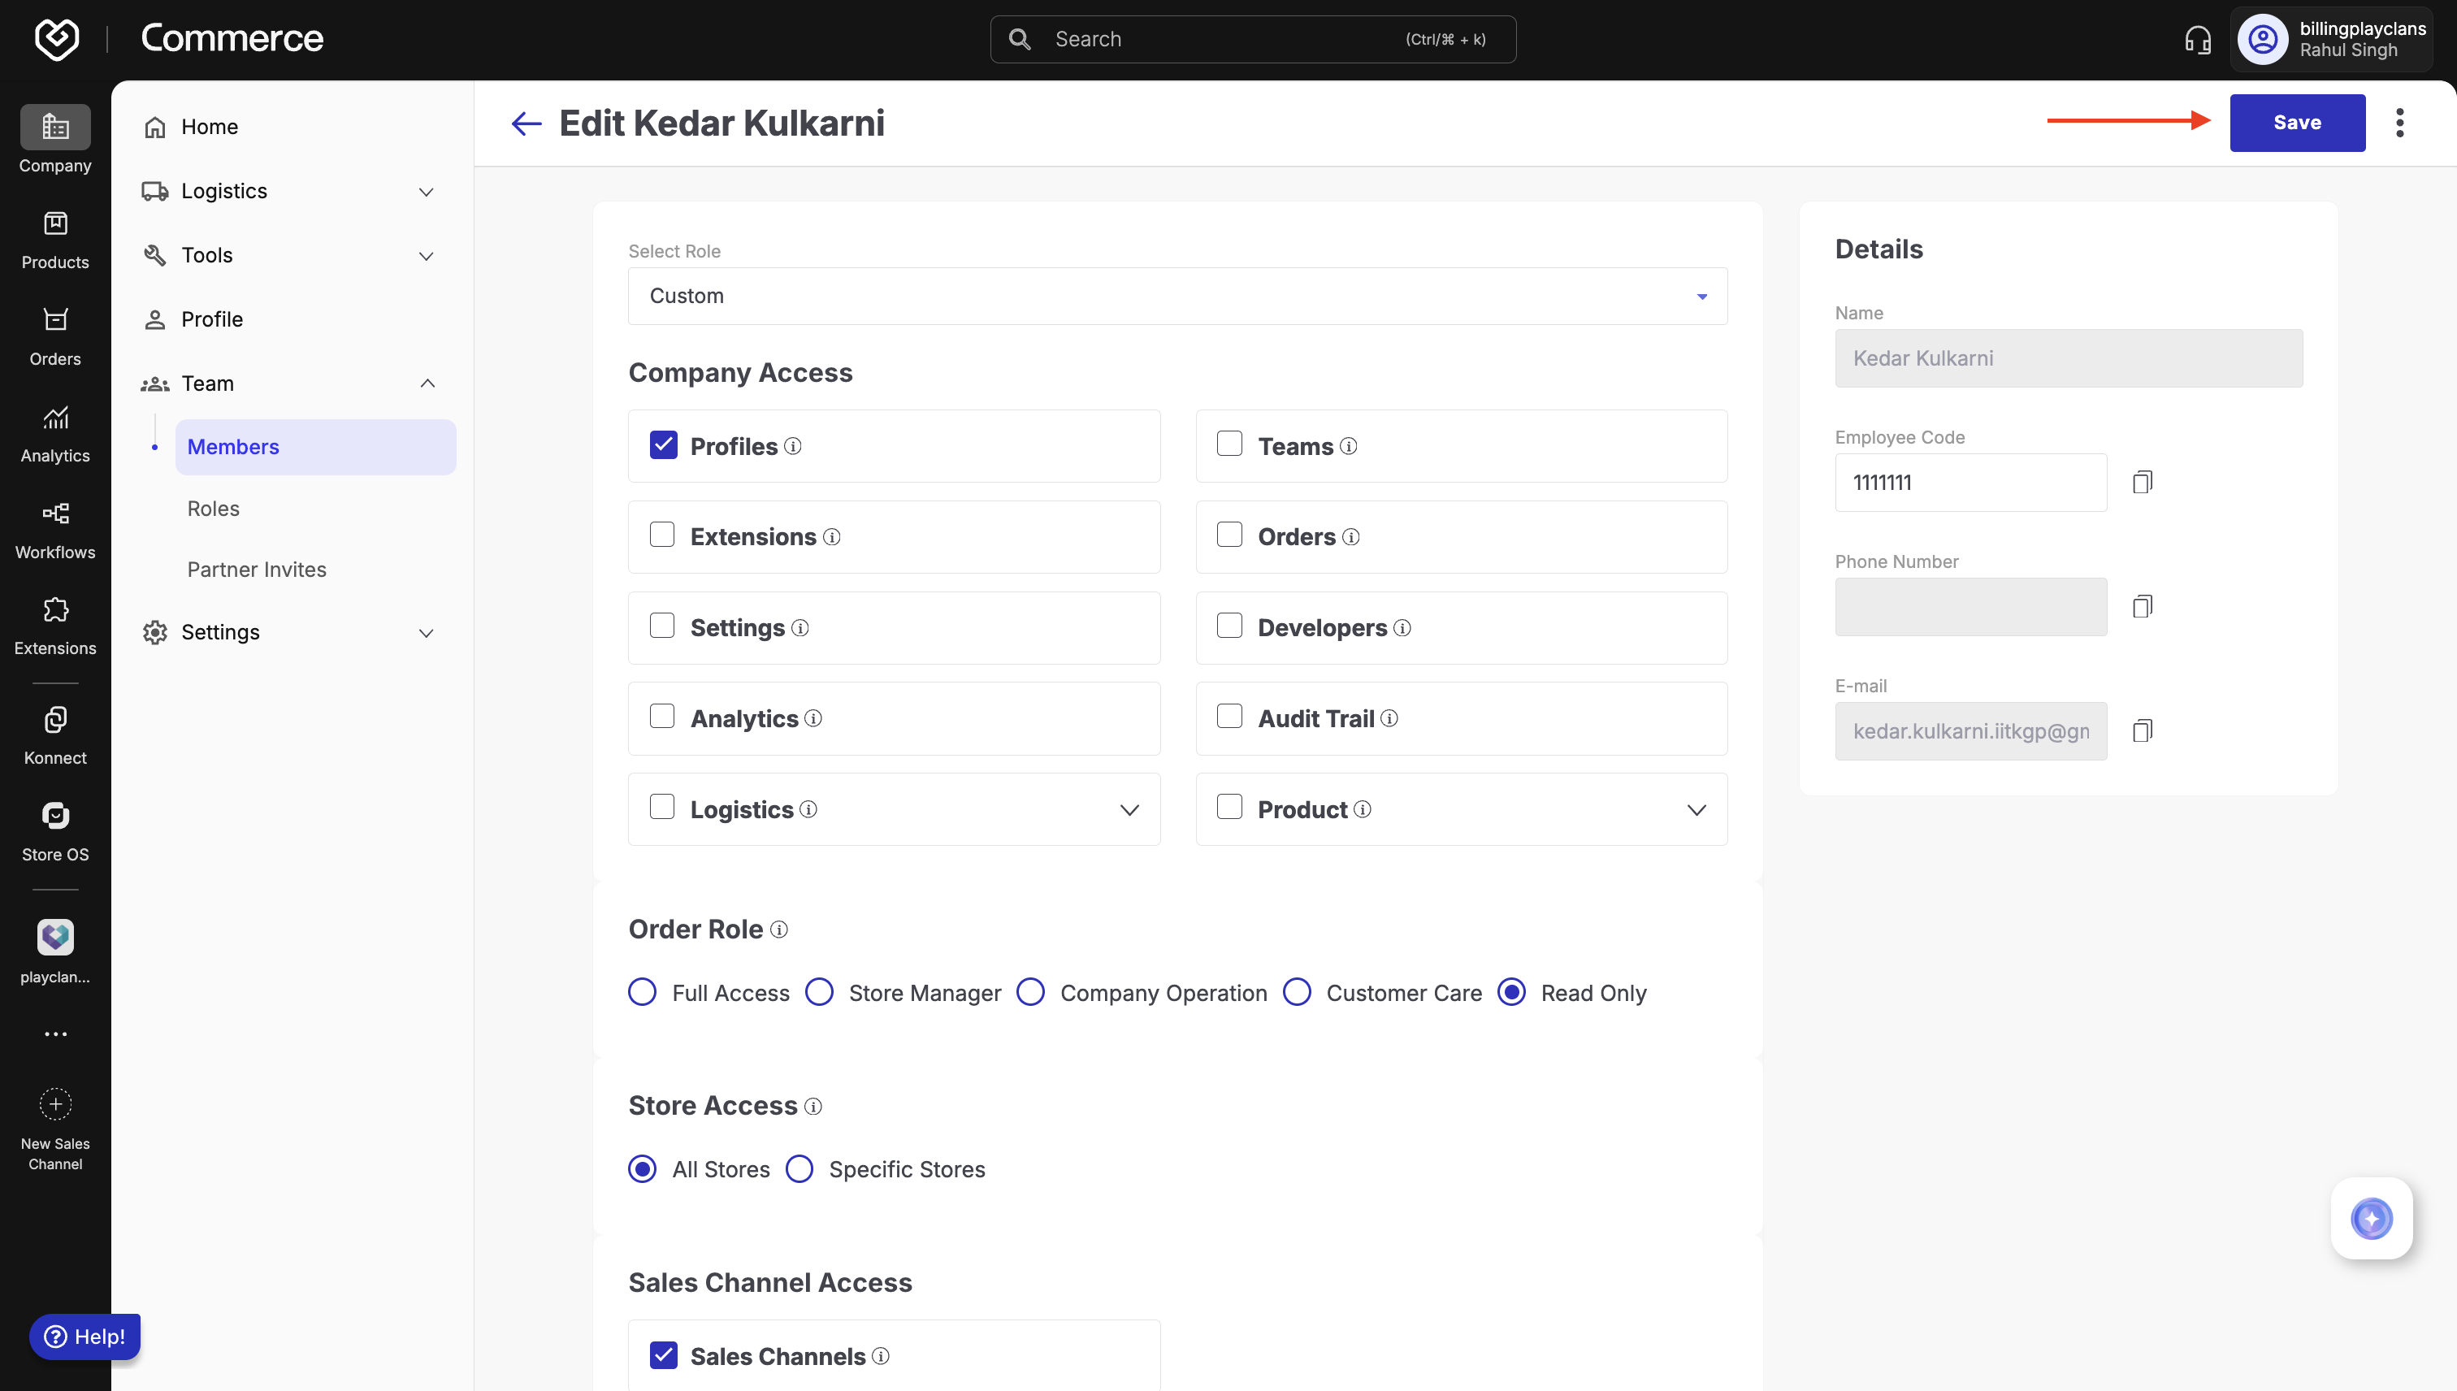Open the Select Role dropdown

coord(1177,297)
